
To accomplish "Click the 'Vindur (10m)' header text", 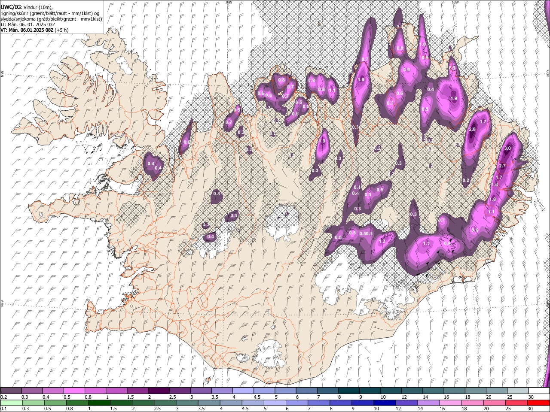I will (x=37, y=7).
